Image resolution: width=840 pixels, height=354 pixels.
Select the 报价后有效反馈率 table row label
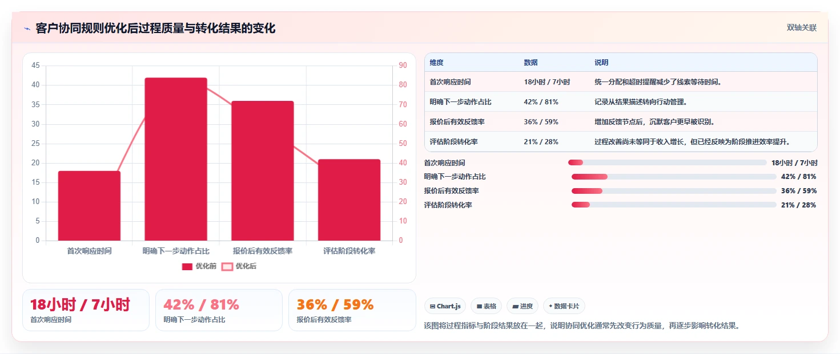point(457,122)
